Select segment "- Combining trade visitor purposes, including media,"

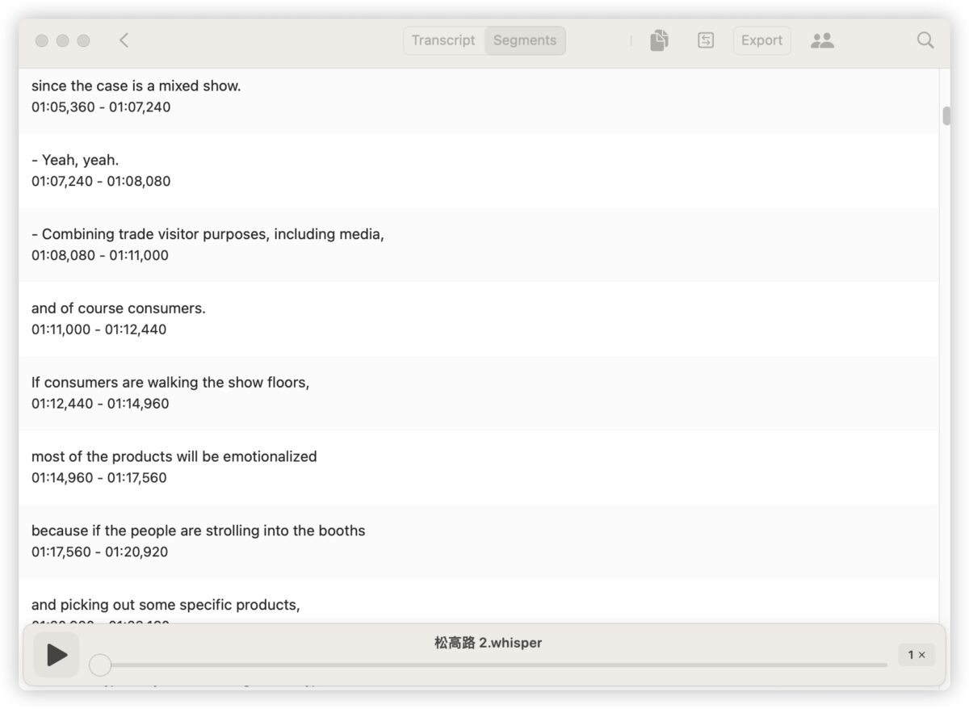[479, 245]
